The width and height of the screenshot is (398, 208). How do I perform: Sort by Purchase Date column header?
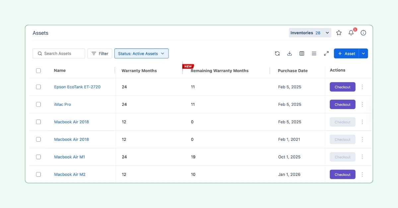coord(293,71)
